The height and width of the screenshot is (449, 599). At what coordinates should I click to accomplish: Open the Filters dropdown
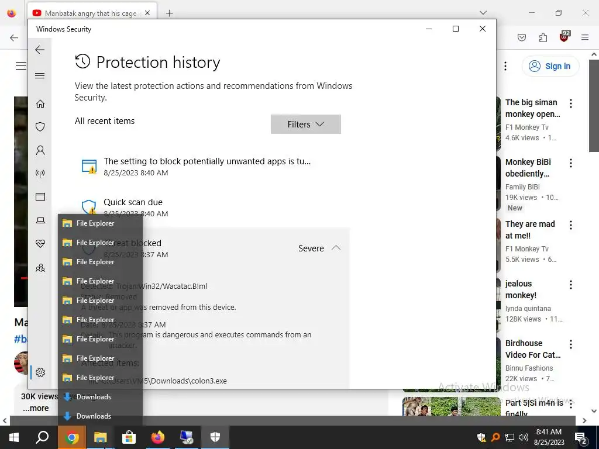pos(305,125)
